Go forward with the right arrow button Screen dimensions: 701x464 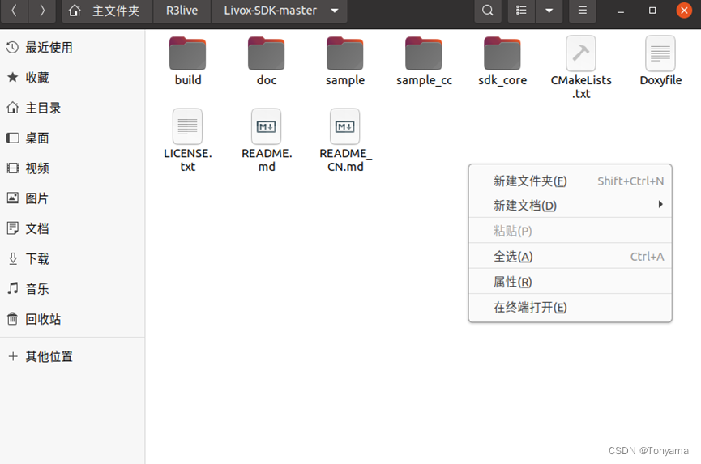42,11
